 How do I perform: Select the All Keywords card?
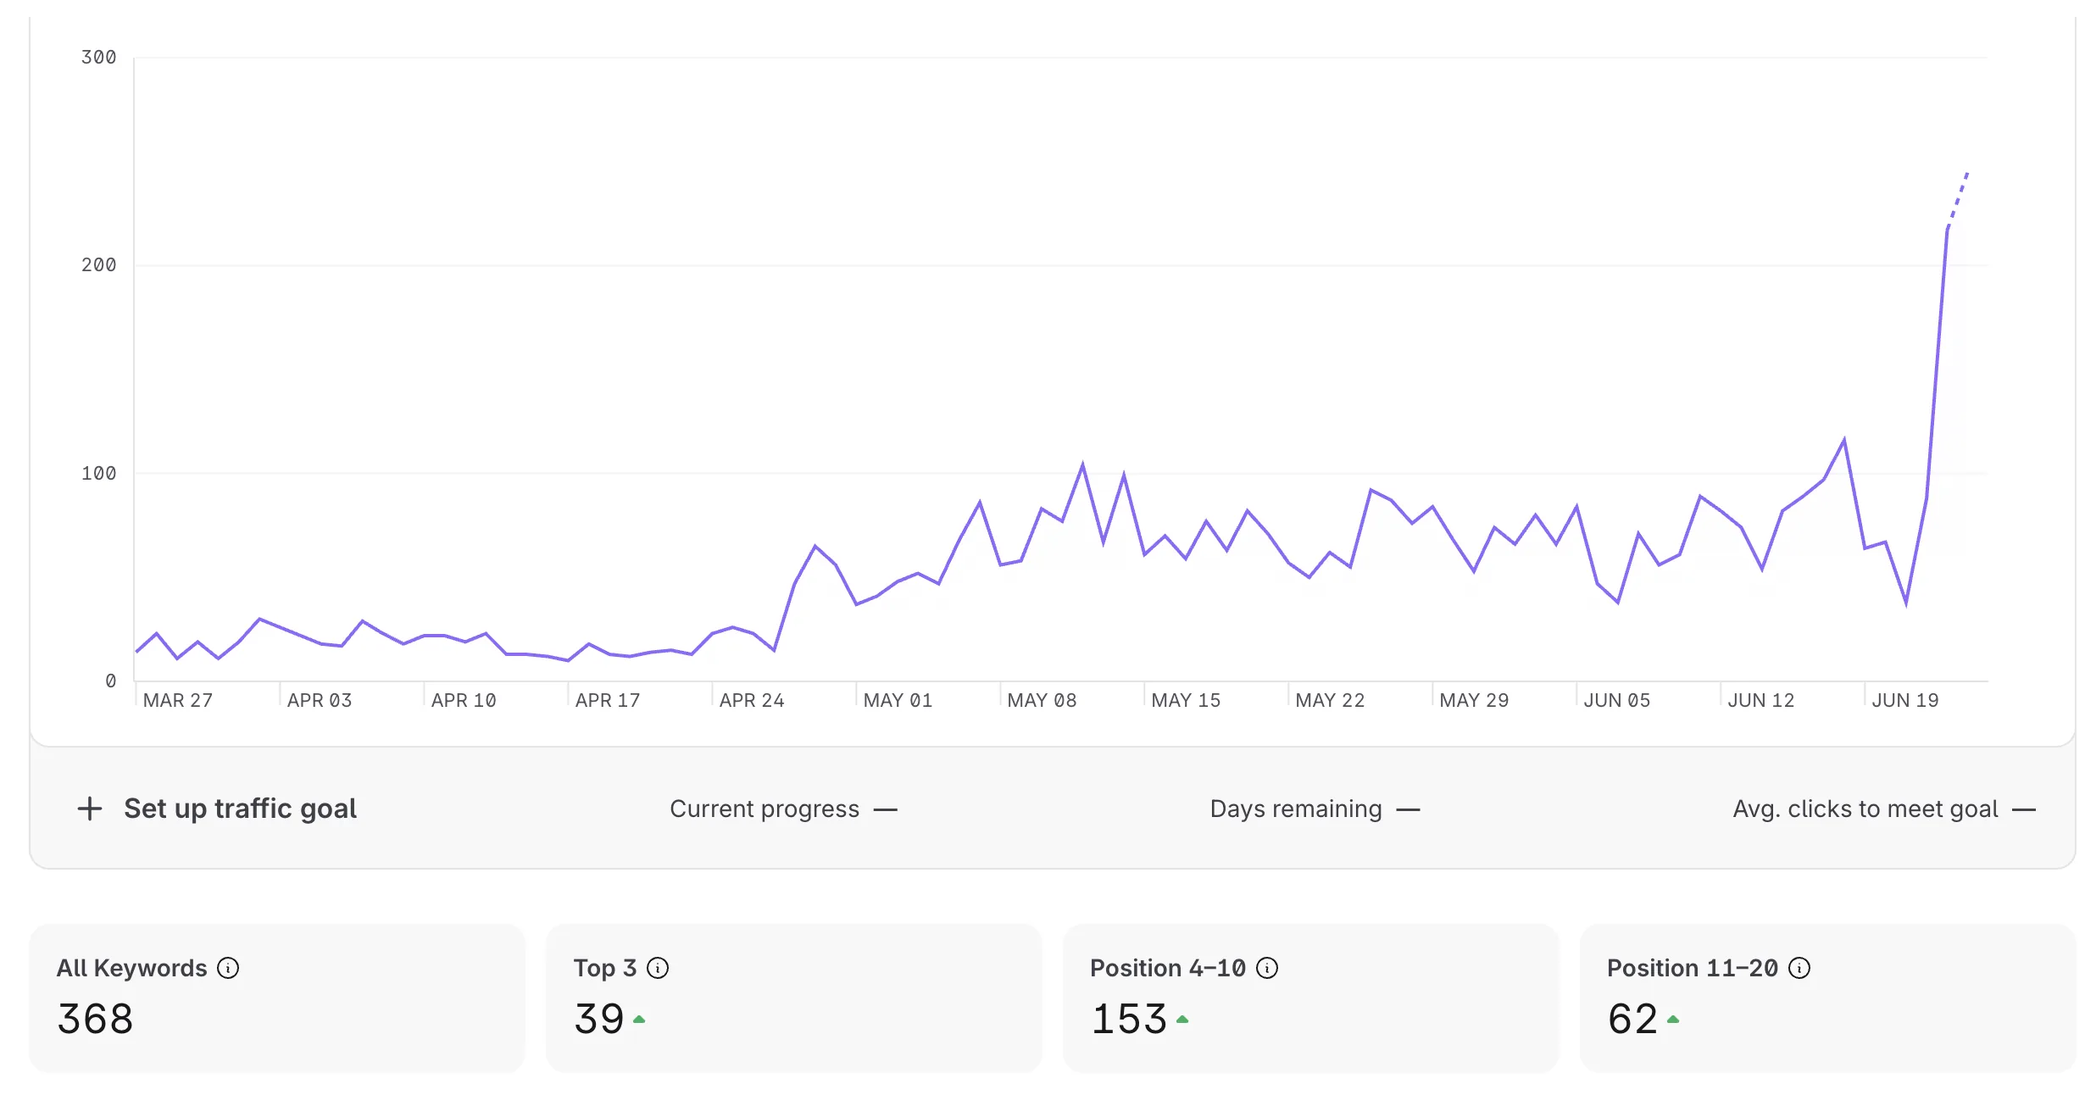point(277,998)
